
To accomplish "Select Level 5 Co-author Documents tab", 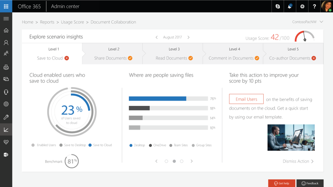I will (293, 54).
